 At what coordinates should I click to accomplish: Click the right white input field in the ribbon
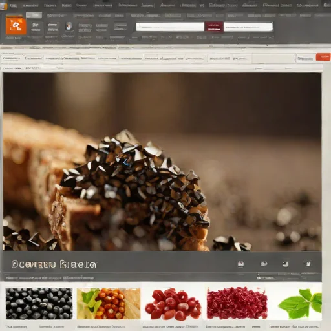(x=248, y=27)
